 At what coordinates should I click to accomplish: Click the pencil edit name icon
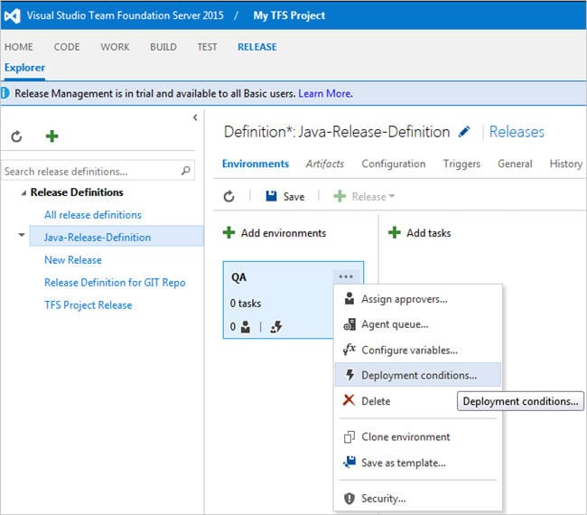pos(464,132)
